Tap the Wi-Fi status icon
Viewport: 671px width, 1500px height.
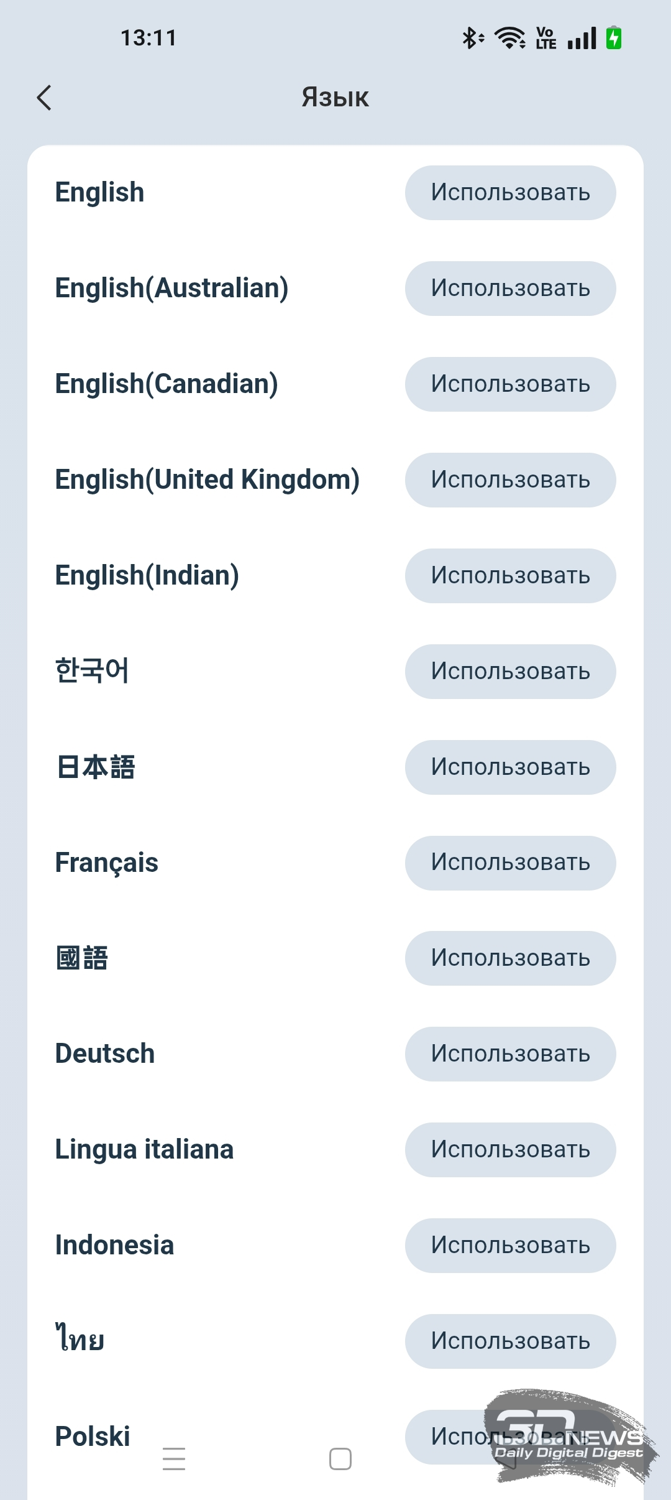[x=509, y=38]
